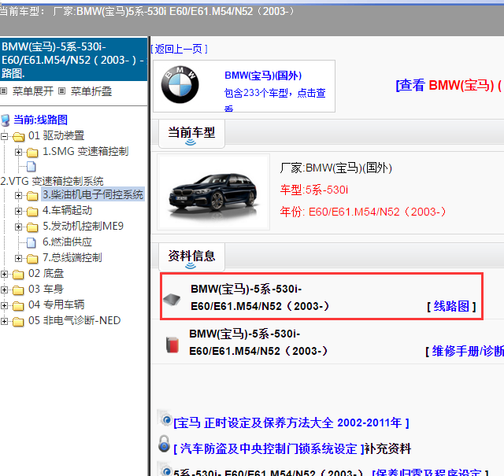
Task: Click the 车型:5系-530i text
Action: pyautogui.click(x=314, y=190)
